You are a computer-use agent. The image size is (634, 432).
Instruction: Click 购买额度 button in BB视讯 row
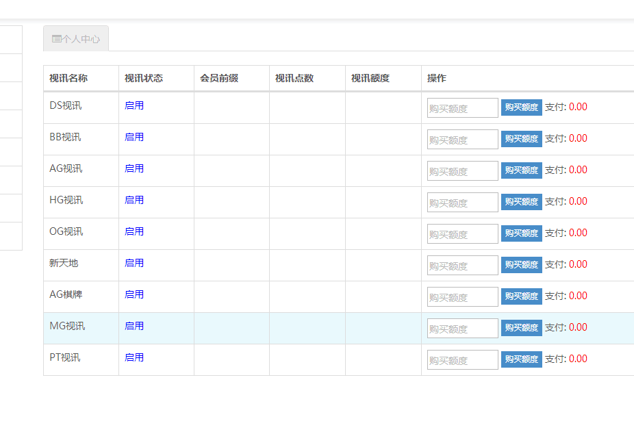click(x=521, y=139)
